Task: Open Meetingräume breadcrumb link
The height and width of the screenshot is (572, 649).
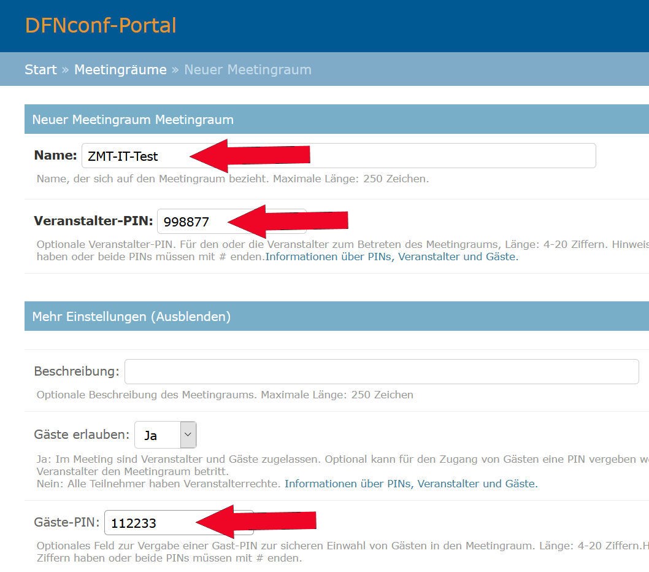Action: [x=120, y=69]
